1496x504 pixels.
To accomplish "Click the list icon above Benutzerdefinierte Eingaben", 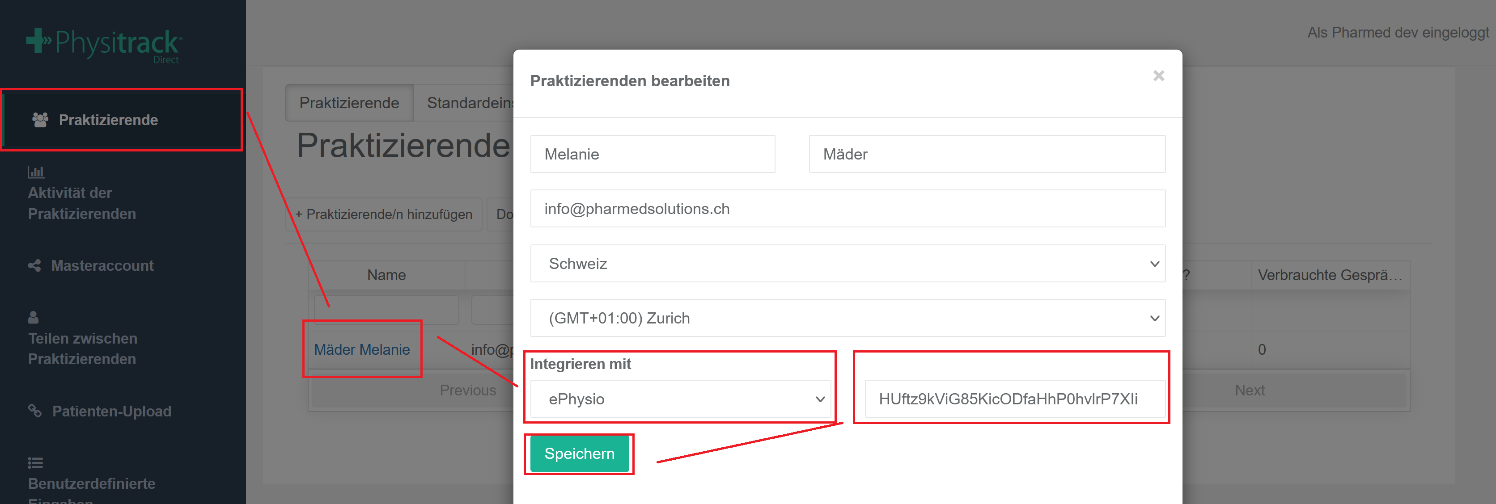I will tap(35, 463).
